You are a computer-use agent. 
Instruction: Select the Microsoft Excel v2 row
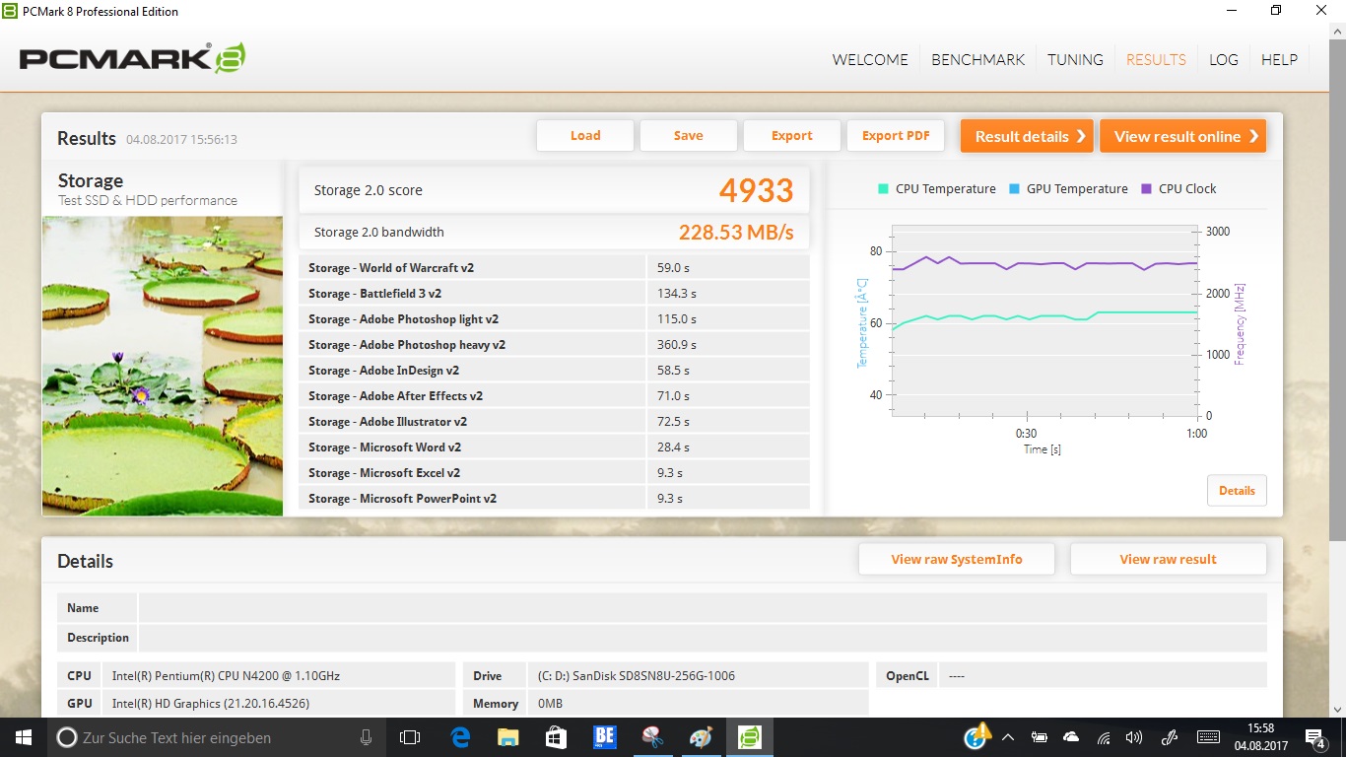(554, 472)
